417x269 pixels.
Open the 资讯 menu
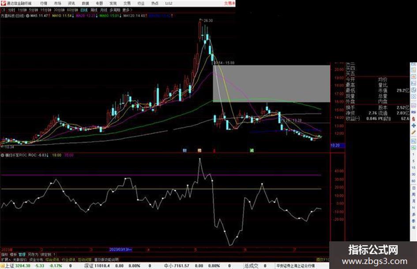click(x=71, y=4)
